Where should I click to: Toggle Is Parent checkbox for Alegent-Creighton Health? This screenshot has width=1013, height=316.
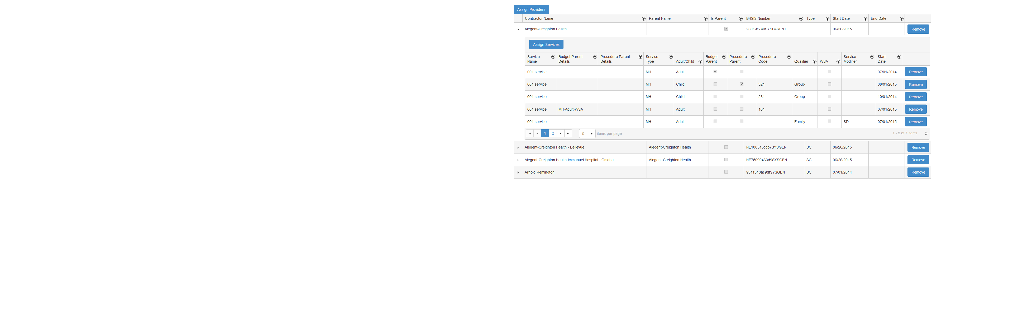(x=726, y=29)
